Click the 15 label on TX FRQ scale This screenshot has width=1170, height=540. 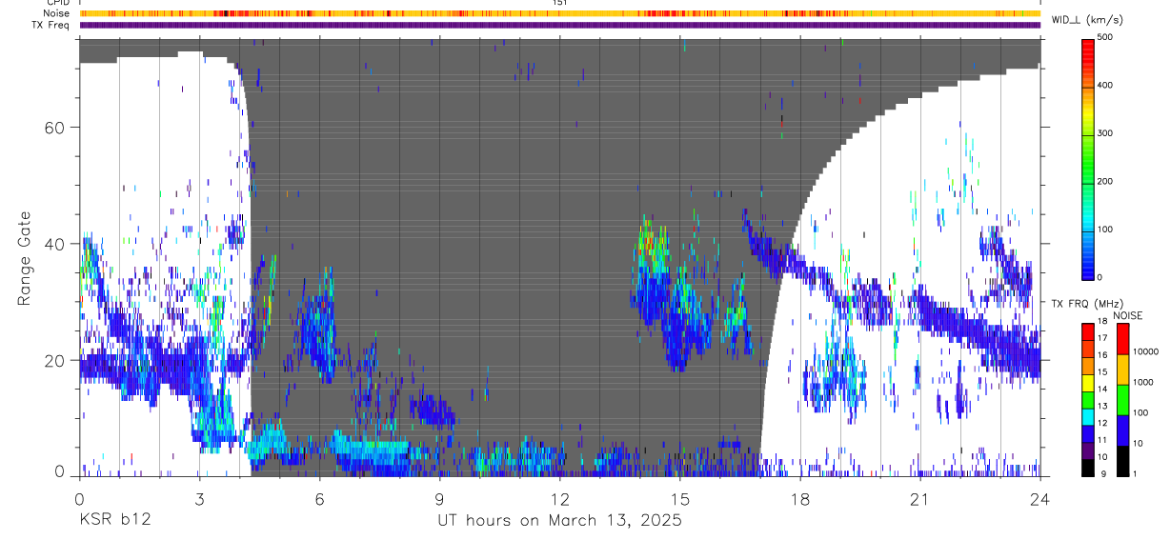point(1104,372)
